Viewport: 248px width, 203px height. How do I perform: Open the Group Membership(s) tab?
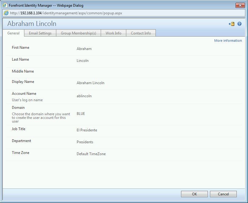[79, 33]
